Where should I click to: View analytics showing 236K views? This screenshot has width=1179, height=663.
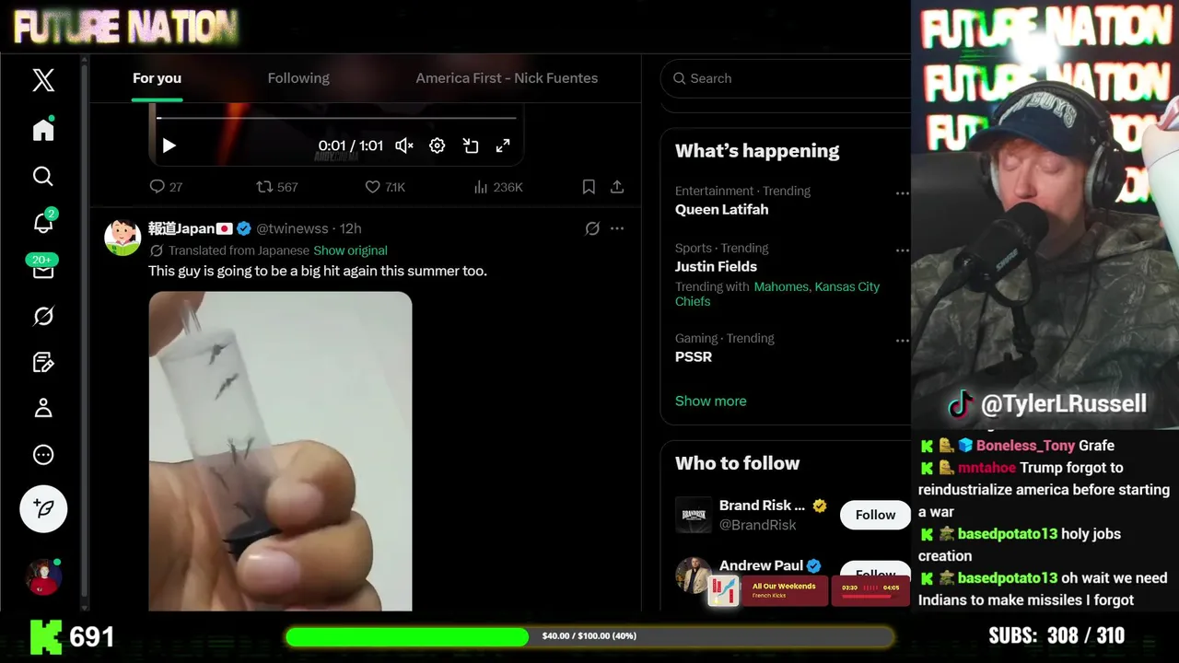pyautogui.click(x=498, y=187)
